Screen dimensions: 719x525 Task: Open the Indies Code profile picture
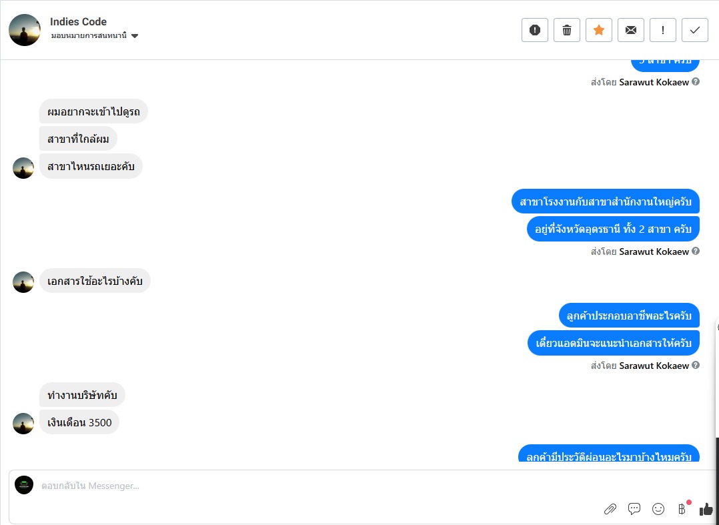pyautogui.click(x=25, y=30)
